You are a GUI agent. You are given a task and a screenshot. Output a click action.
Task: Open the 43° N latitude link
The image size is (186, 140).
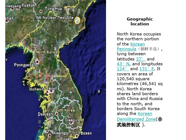point(123,64)
